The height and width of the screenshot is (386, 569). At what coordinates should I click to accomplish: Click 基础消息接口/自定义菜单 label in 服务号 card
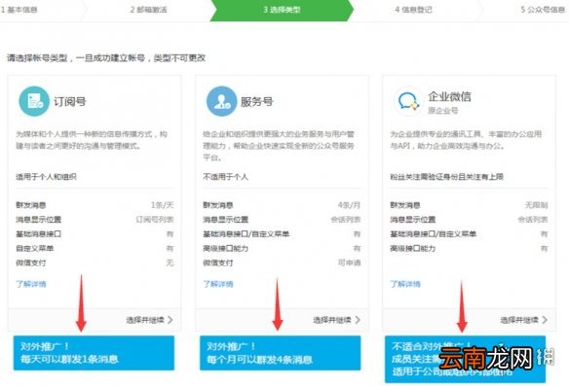tap(247, 234)
